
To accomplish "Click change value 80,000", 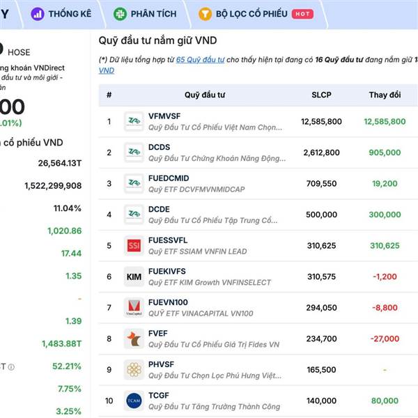I will coord(385,401).
